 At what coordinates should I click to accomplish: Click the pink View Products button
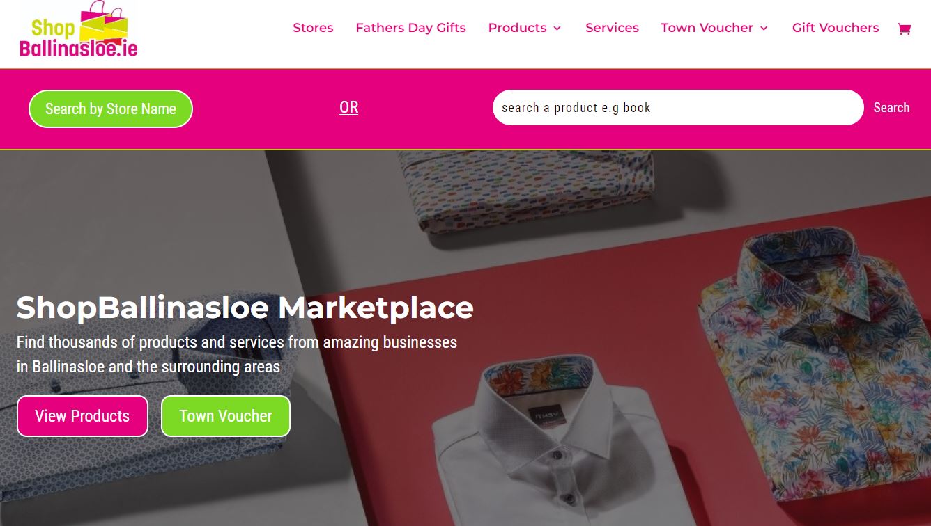click(x=82, y=416)
